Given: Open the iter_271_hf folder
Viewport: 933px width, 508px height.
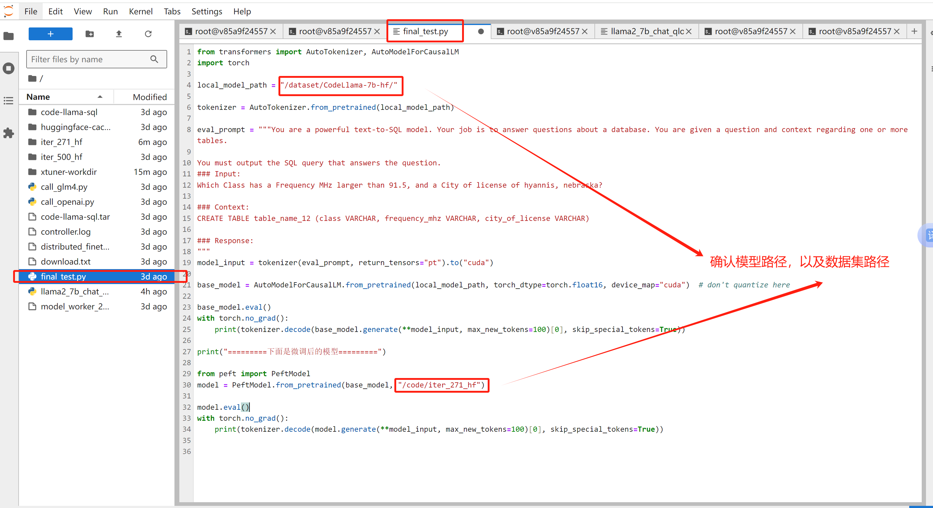Looking at the screenshot, I should click(97, 142).
